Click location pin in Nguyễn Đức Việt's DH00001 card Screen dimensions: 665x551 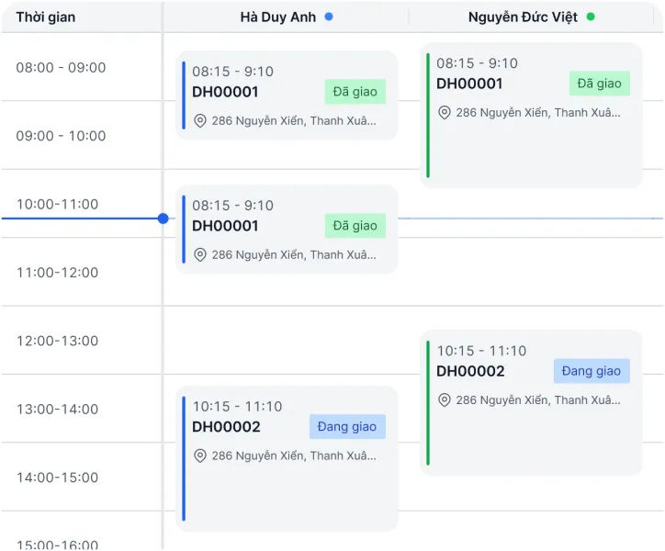[444, 113]
